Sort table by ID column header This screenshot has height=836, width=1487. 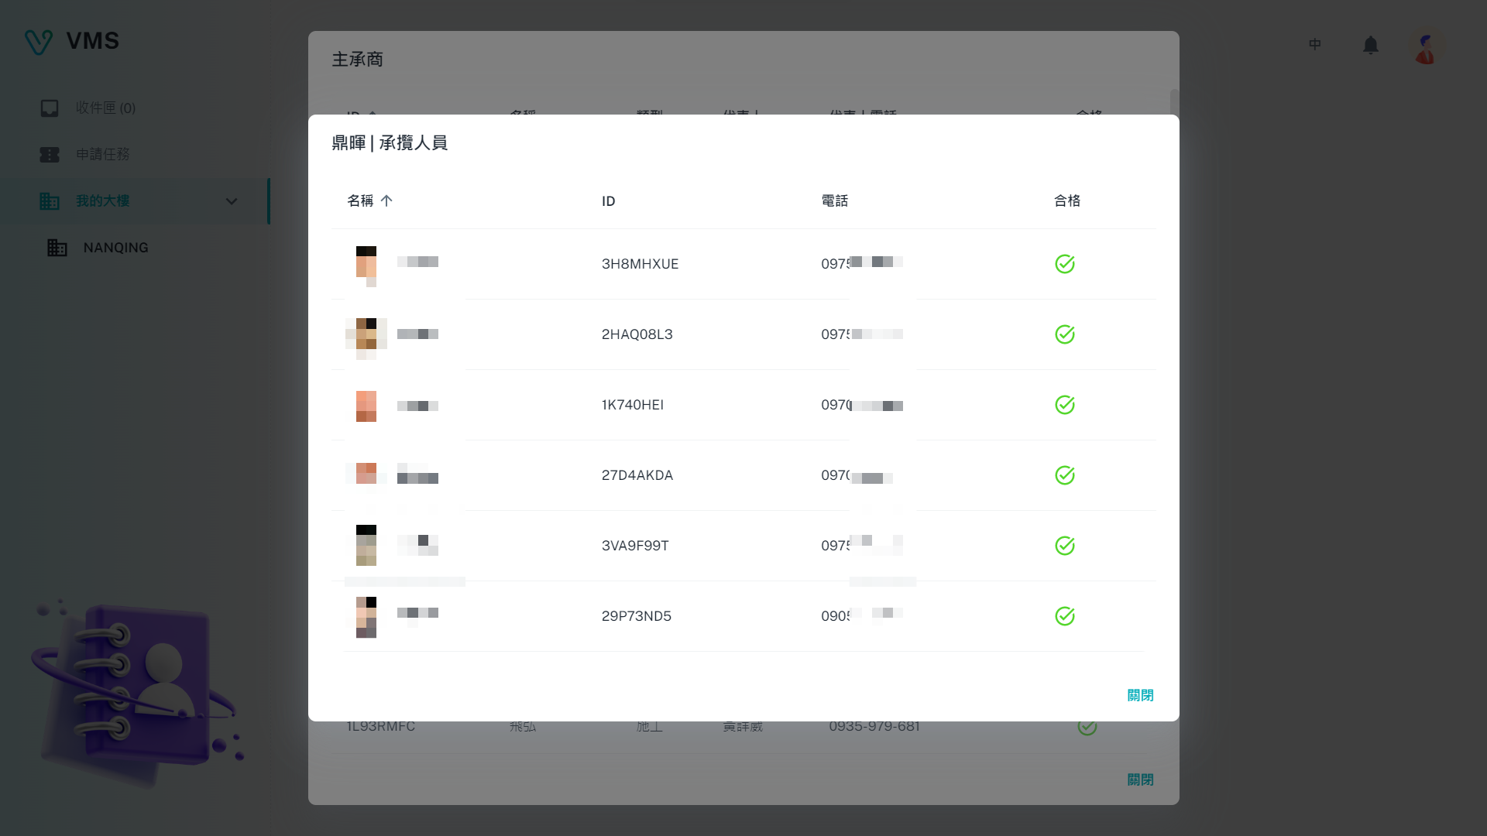(608, 201)
